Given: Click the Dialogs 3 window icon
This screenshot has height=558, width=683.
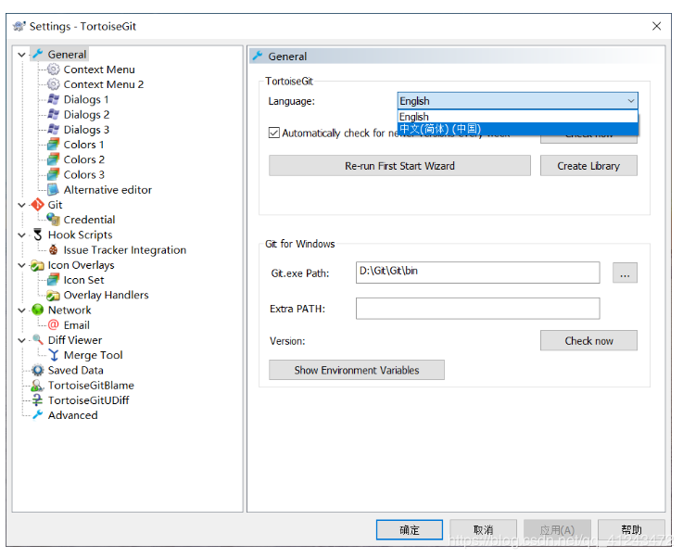Looking at the screenshot, I should coord(53,130).
